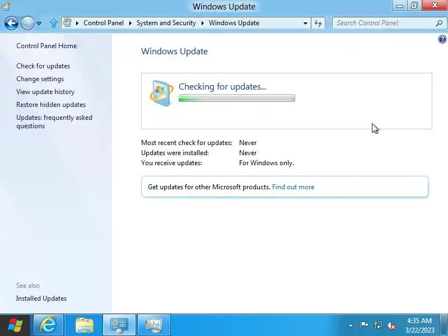Open Action Center flag icon
The image size is (448, 336).
[364, 325]
